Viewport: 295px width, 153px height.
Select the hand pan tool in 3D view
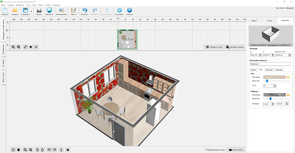pos(18,149)
